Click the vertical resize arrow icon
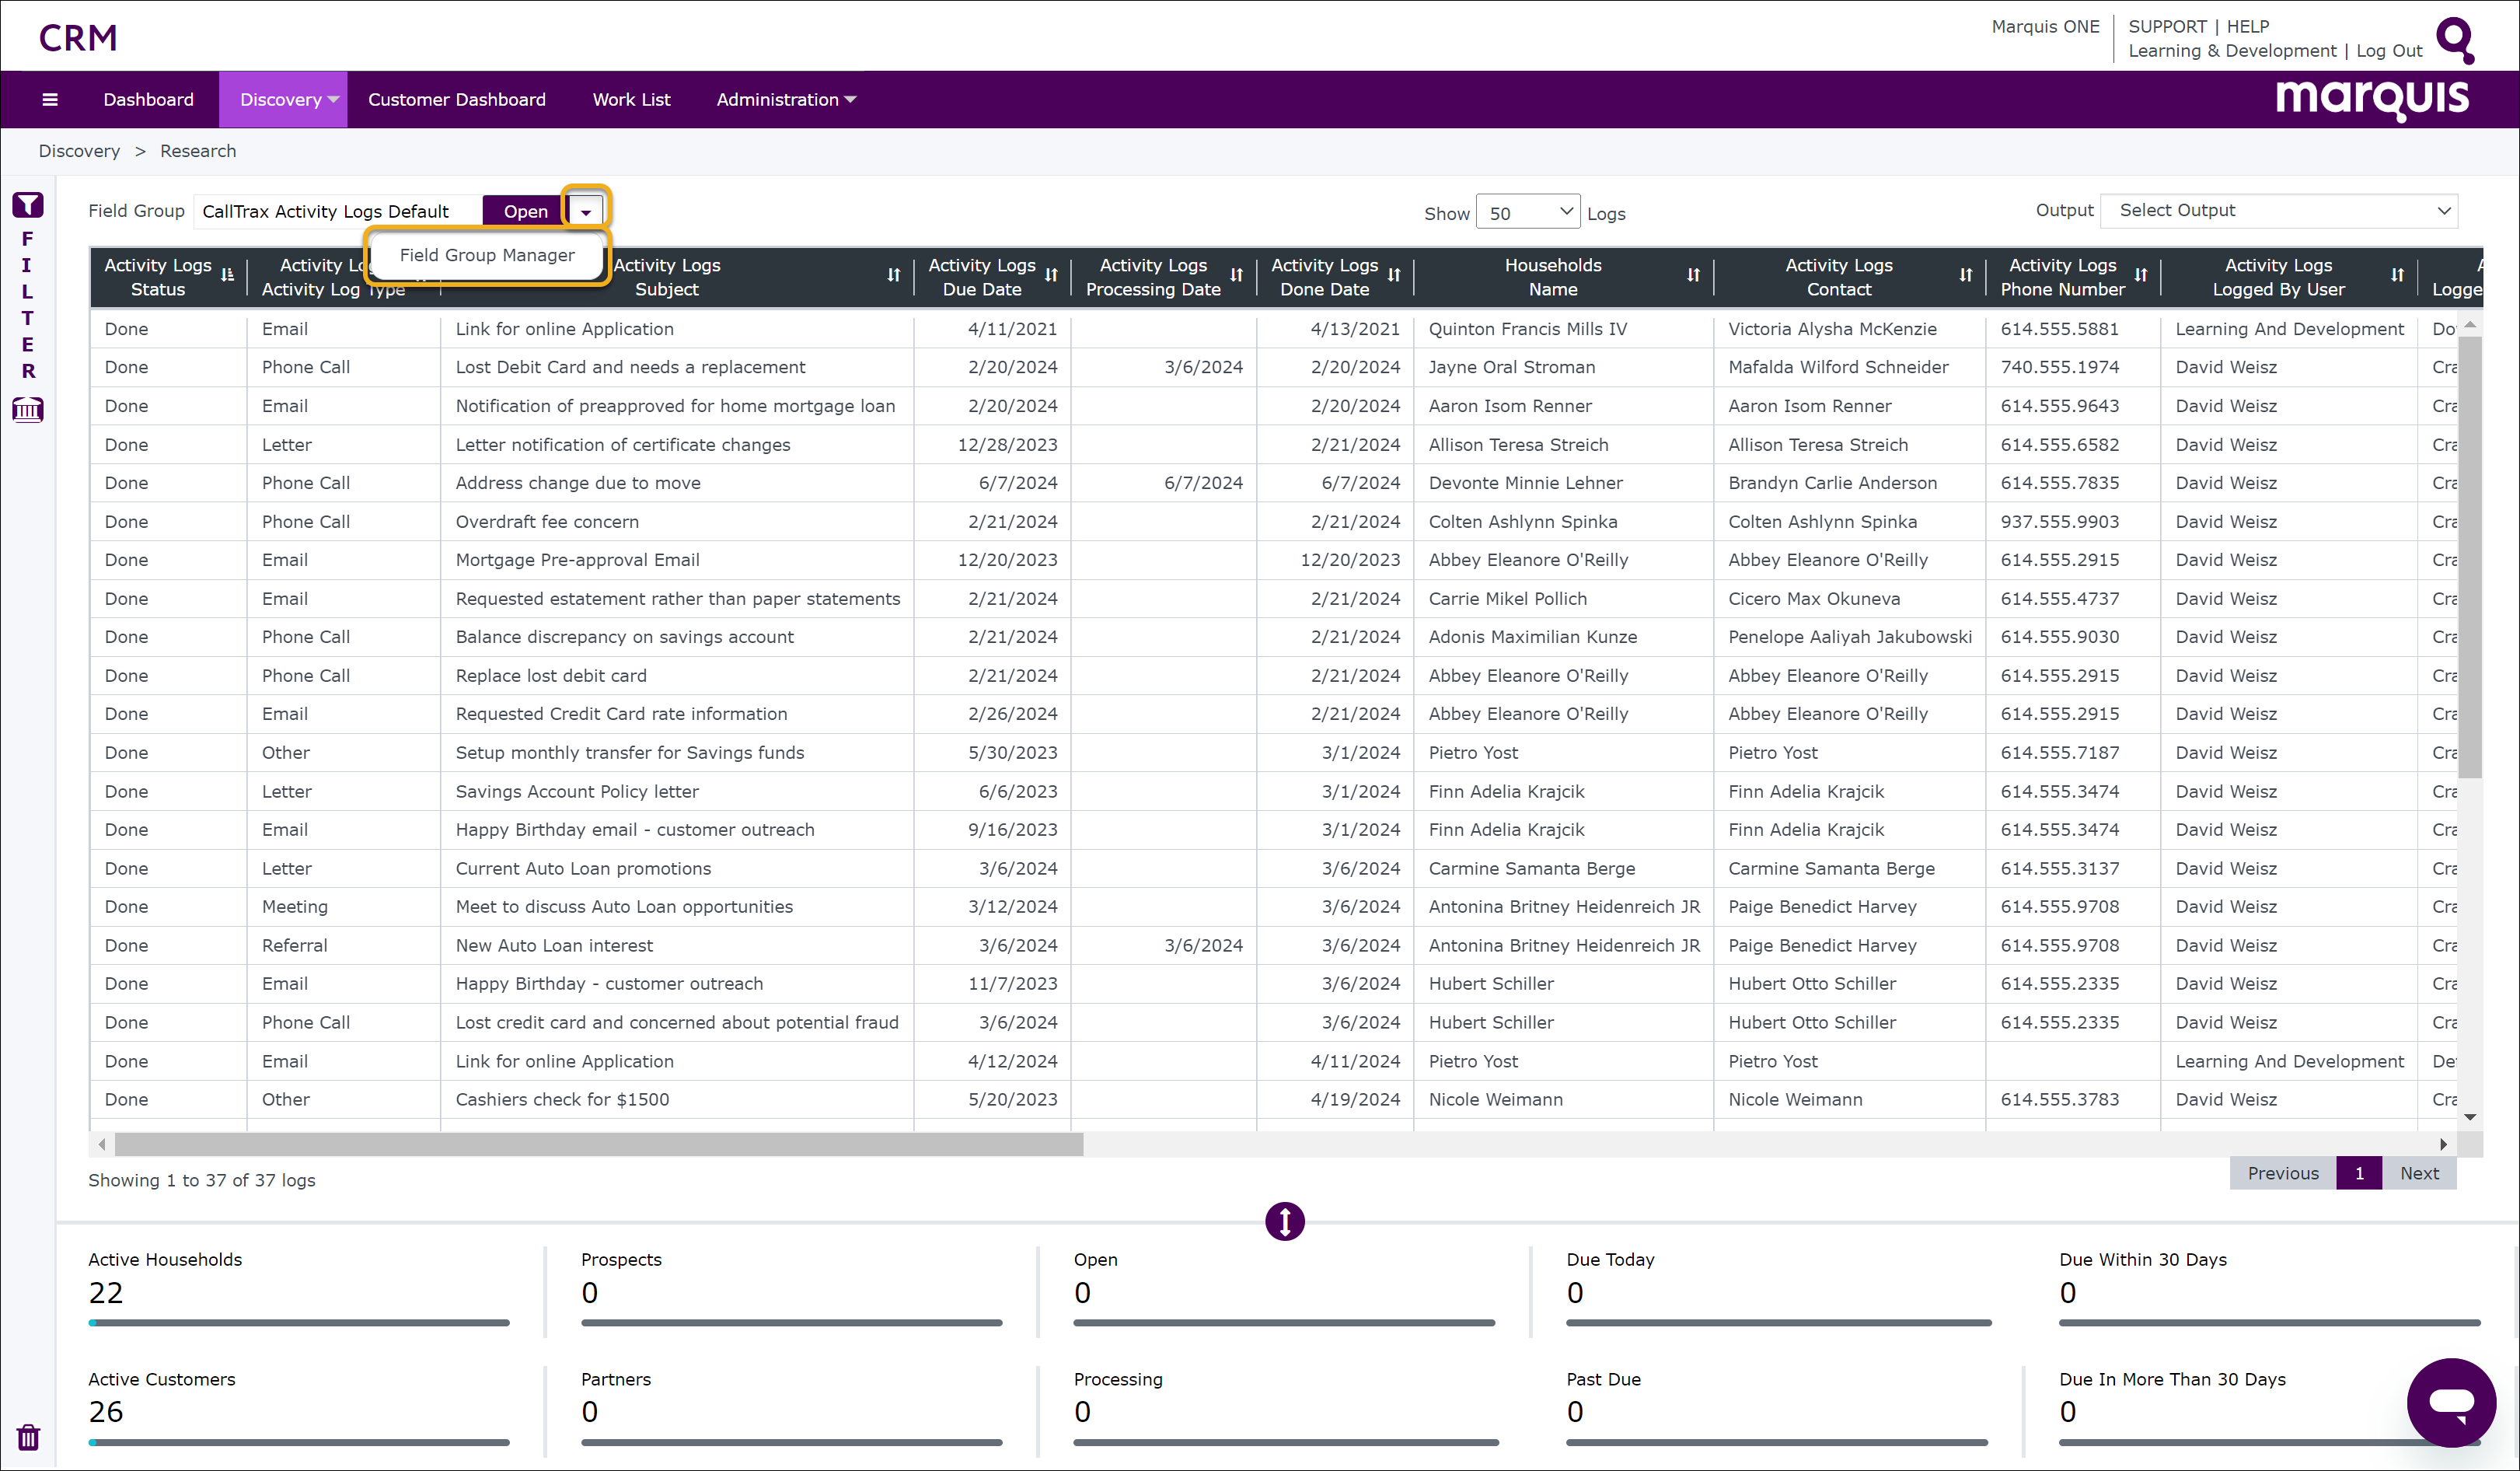This screenshot has height=1471, width=2520. [x=1284, y=1221]
